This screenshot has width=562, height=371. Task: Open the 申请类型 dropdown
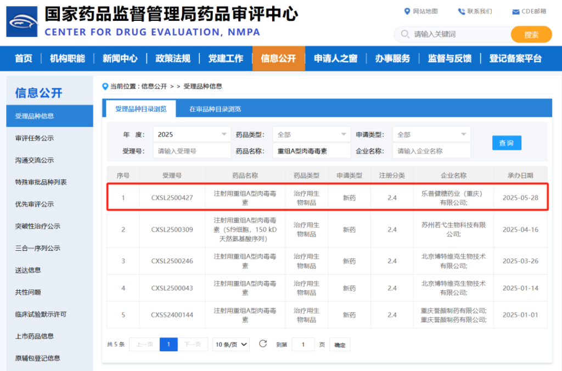[x=431, y=134]
